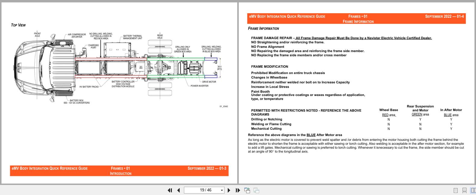Click 'POWER INVERTER' diagram label

(199, 86)
